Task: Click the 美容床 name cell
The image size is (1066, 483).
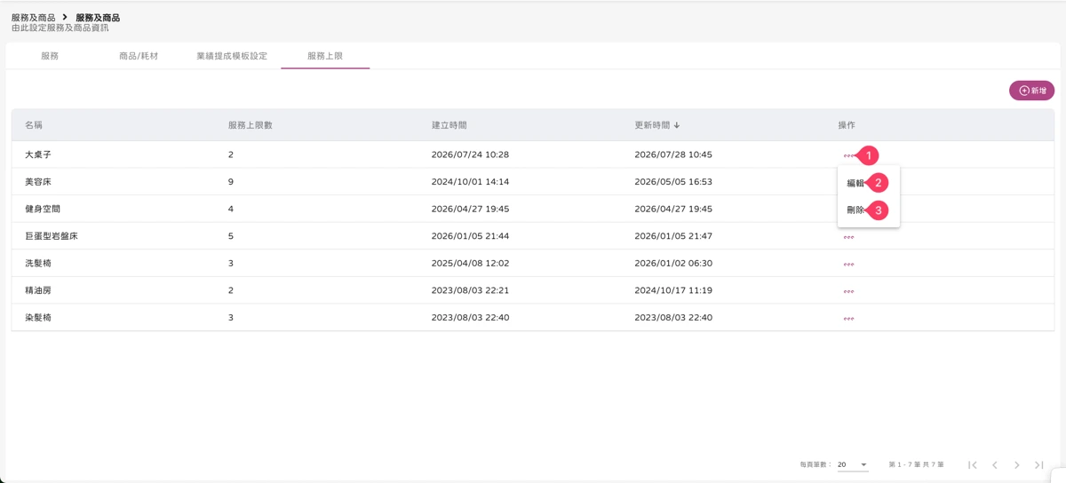Action: (x=38, y=182)
